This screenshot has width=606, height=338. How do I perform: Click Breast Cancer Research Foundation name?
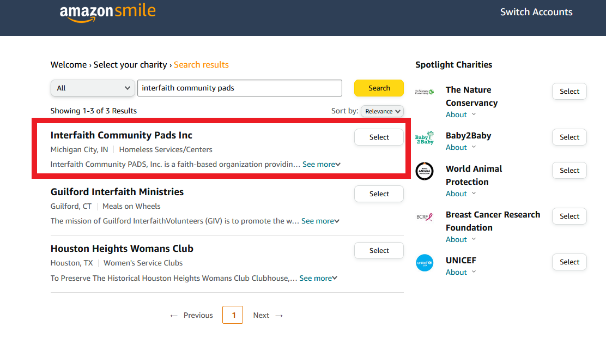click(x=493, y=221)
